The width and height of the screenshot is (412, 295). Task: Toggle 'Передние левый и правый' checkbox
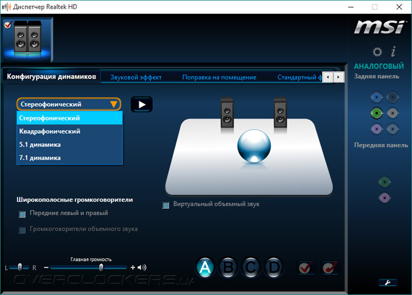pos(22,214)
